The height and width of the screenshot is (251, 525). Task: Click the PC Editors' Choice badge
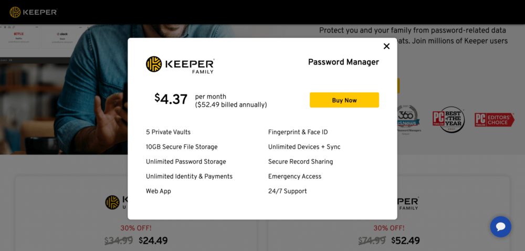494,120
